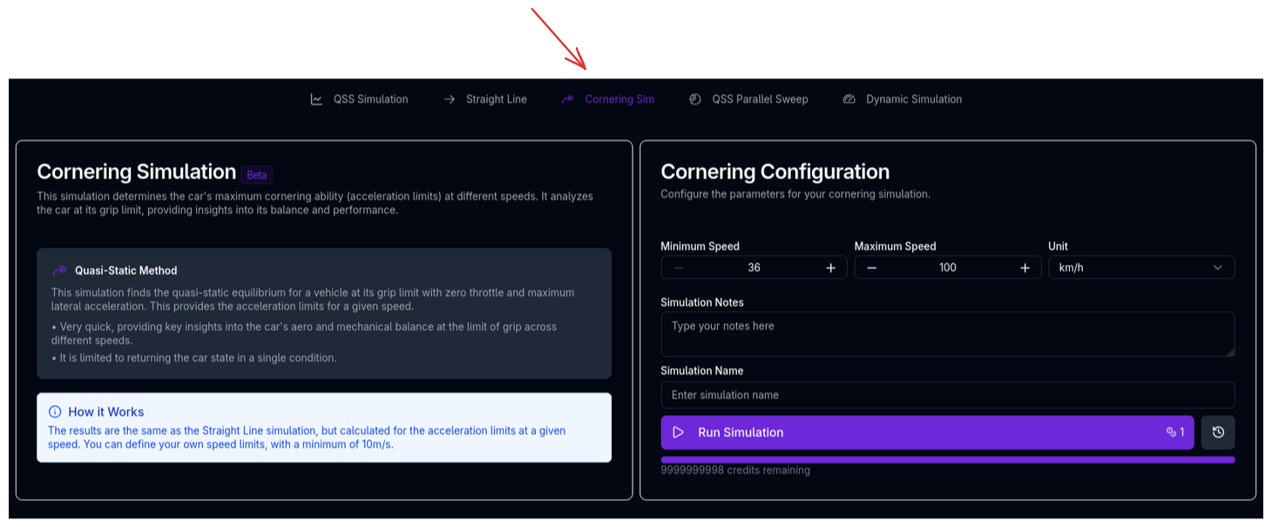The width and height of the screenshot is (1272, 527).
Task: Decrease Maximum Speed with minus button
Action: 872,267
